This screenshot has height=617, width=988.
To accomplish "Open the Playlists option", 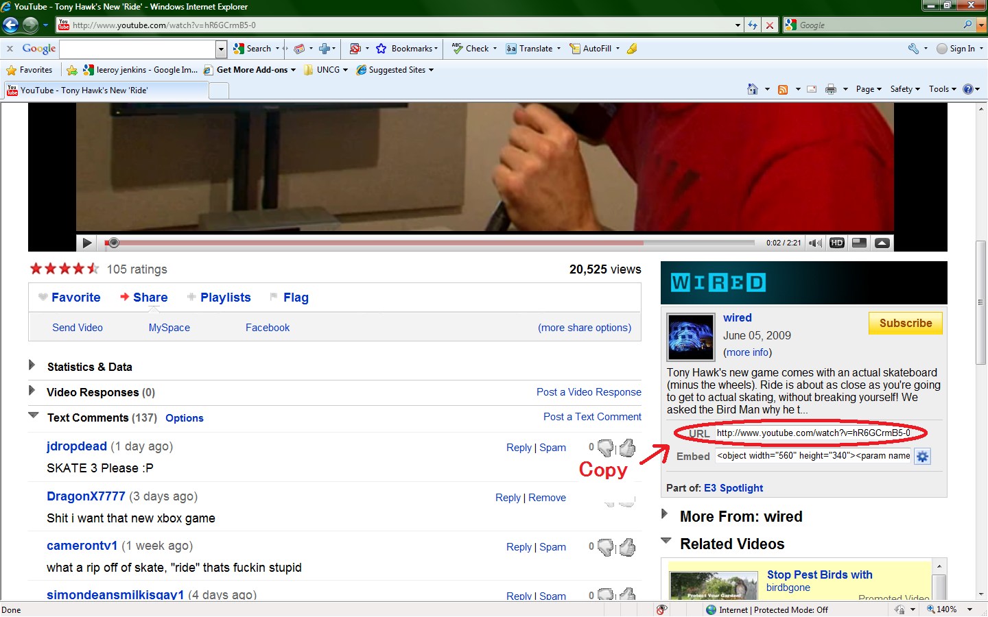I will pos(219,298).
